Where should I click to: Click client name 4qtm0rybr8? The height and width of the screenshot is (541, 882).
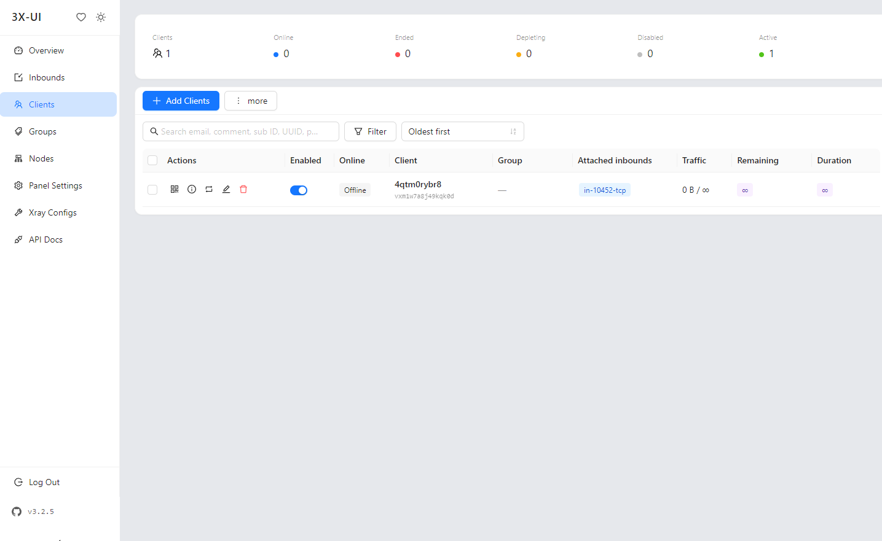(418, 184)
